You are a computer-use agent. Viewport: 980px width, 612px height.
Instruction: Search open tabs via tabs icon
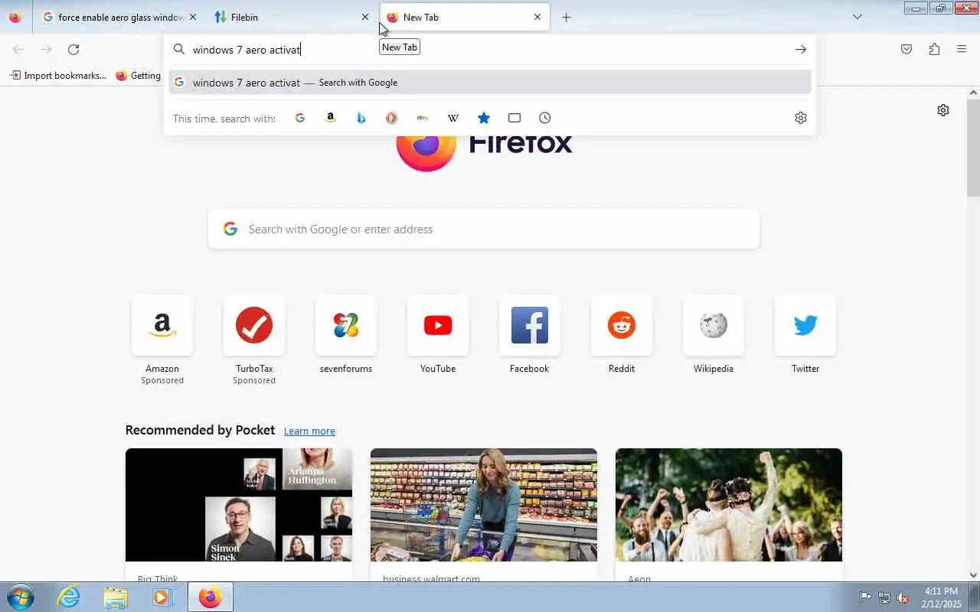click(514, 118)
